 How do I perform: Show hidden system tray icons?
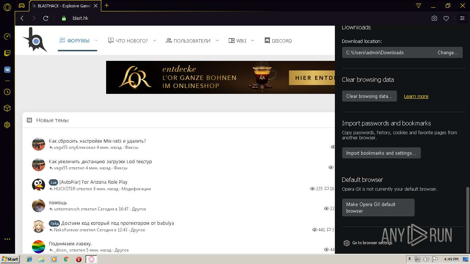[x=409, y=259]
